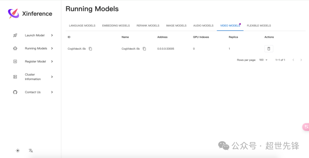The height and width of the screenshot is (158, 309).
Task: Open the language translation switcher icon
Action: coord(31,151)
